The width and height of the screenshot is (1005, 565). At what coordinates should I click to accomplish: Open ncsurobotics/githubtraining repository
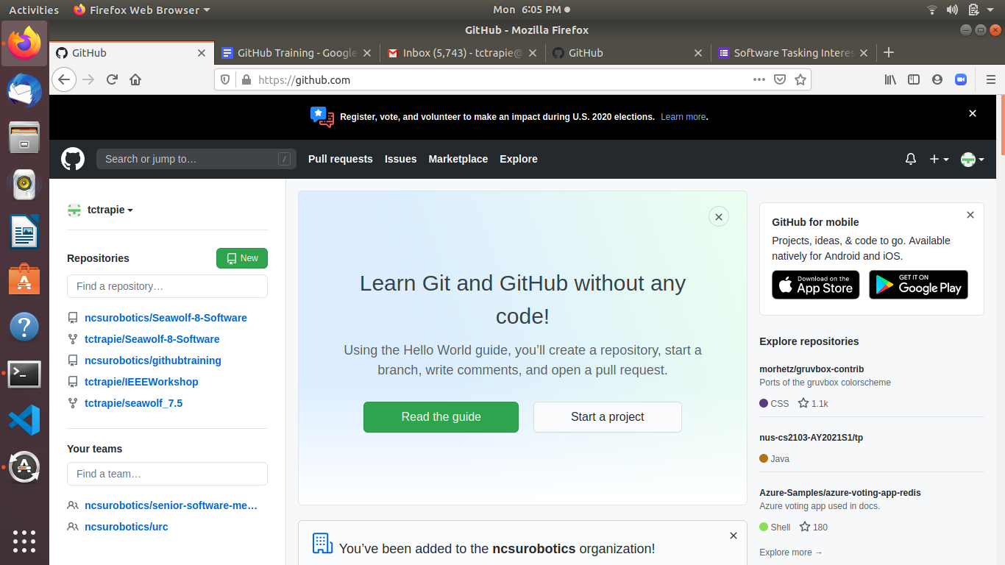153,360
